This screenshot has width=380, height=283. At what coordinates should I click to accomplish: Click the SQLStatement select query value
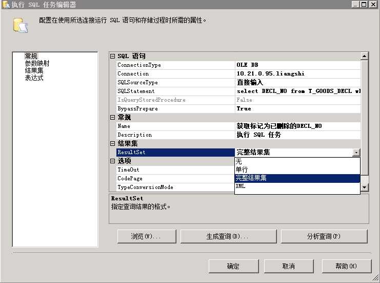pos(297,91)
